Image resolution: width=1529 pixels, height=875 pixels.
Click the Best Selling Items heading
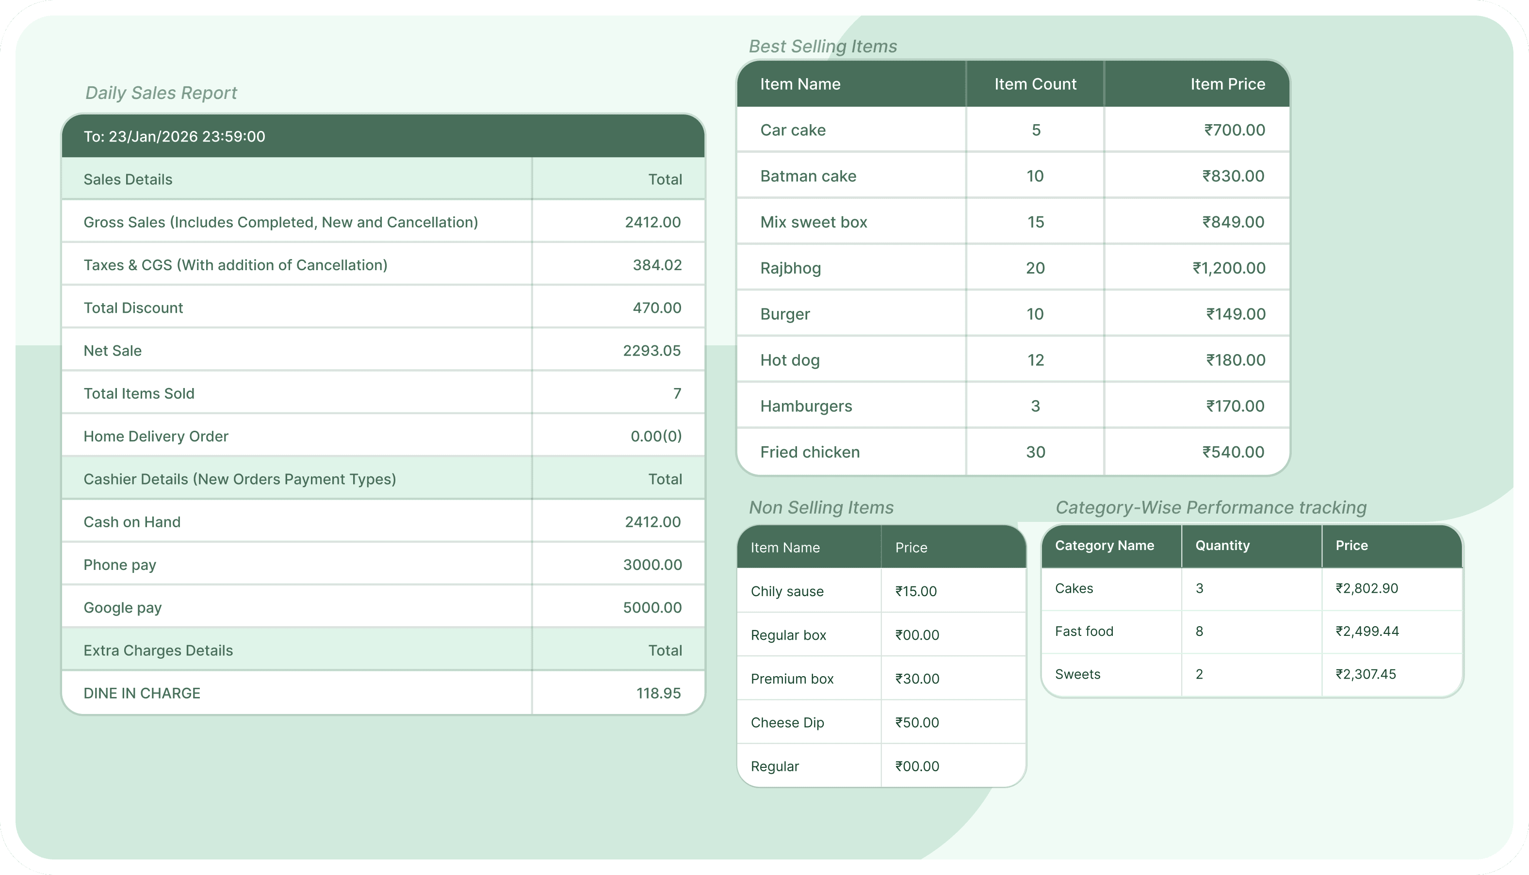click(x=823, y=46)
